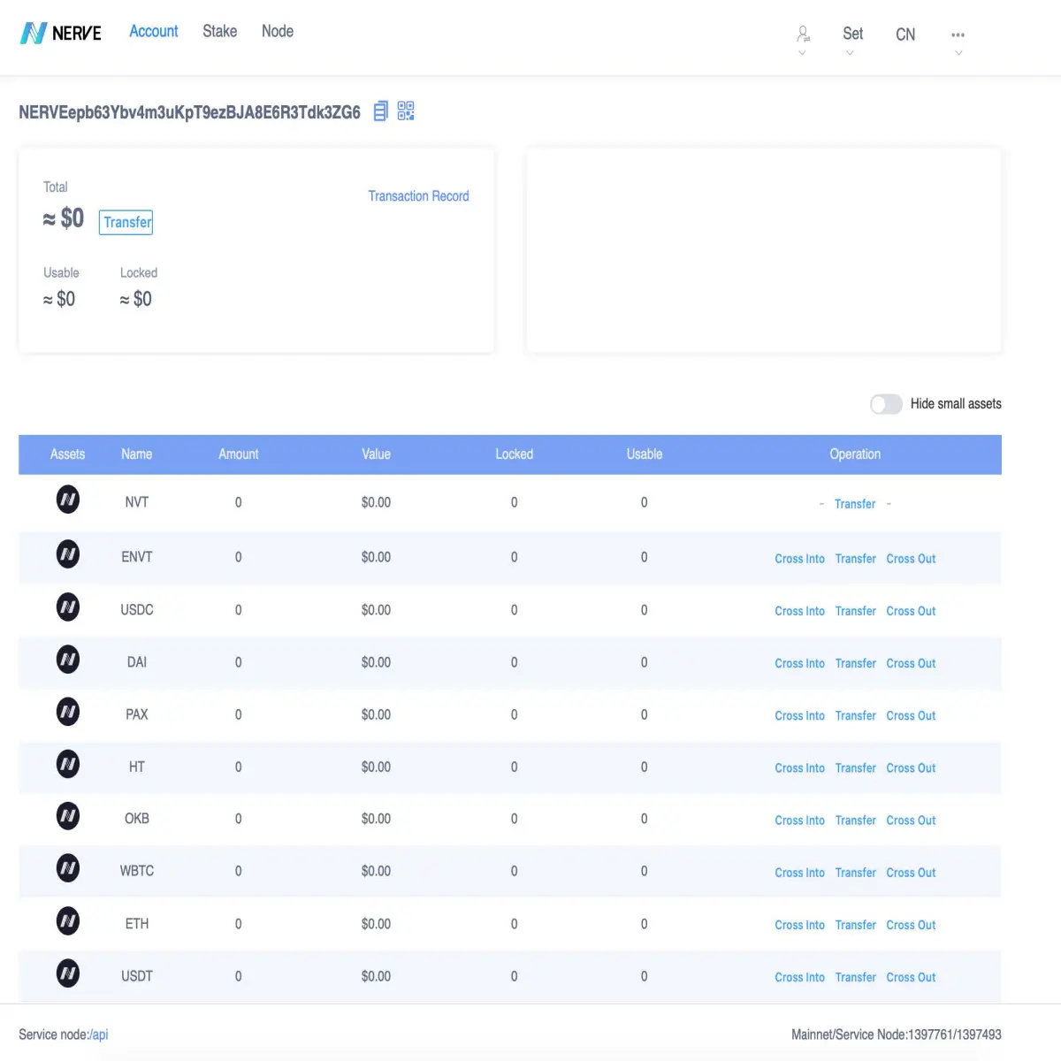This screenshot has width=1061, height=1061.
Task: Click the Usable column header
Action: click(645, 454)
